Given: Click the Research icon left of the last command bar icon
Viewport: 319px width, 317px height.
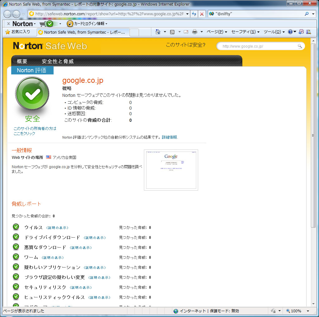Looking at the screenshot, I should click(x=301, y=32).
